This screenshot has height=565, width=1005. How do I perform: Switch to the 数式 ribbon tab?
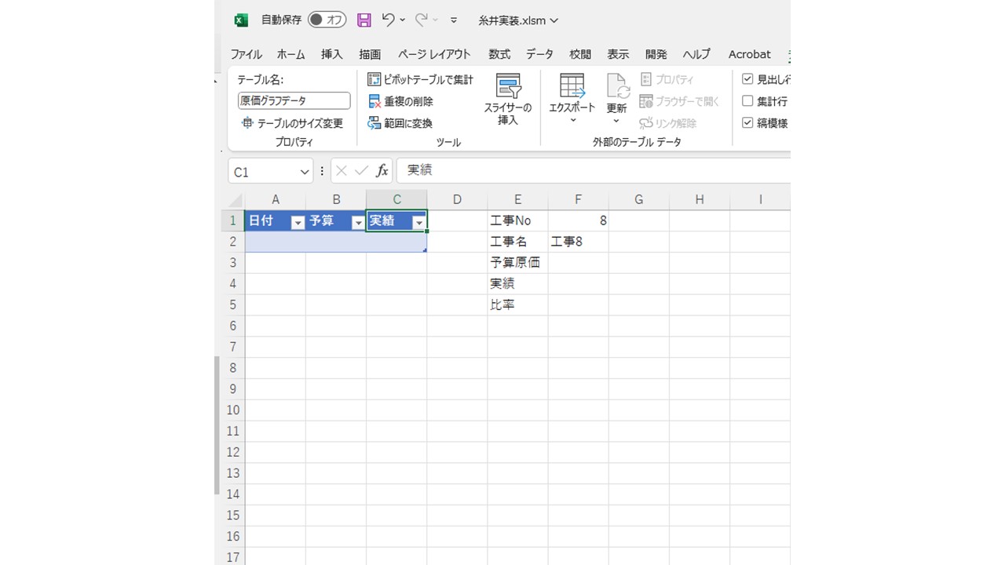[499, 54]
